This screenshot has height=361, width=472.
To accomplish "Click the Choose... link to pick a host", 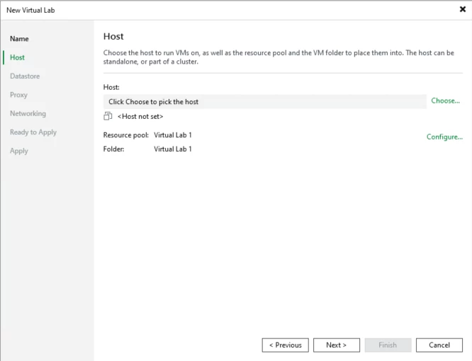I will pos(445,101).
